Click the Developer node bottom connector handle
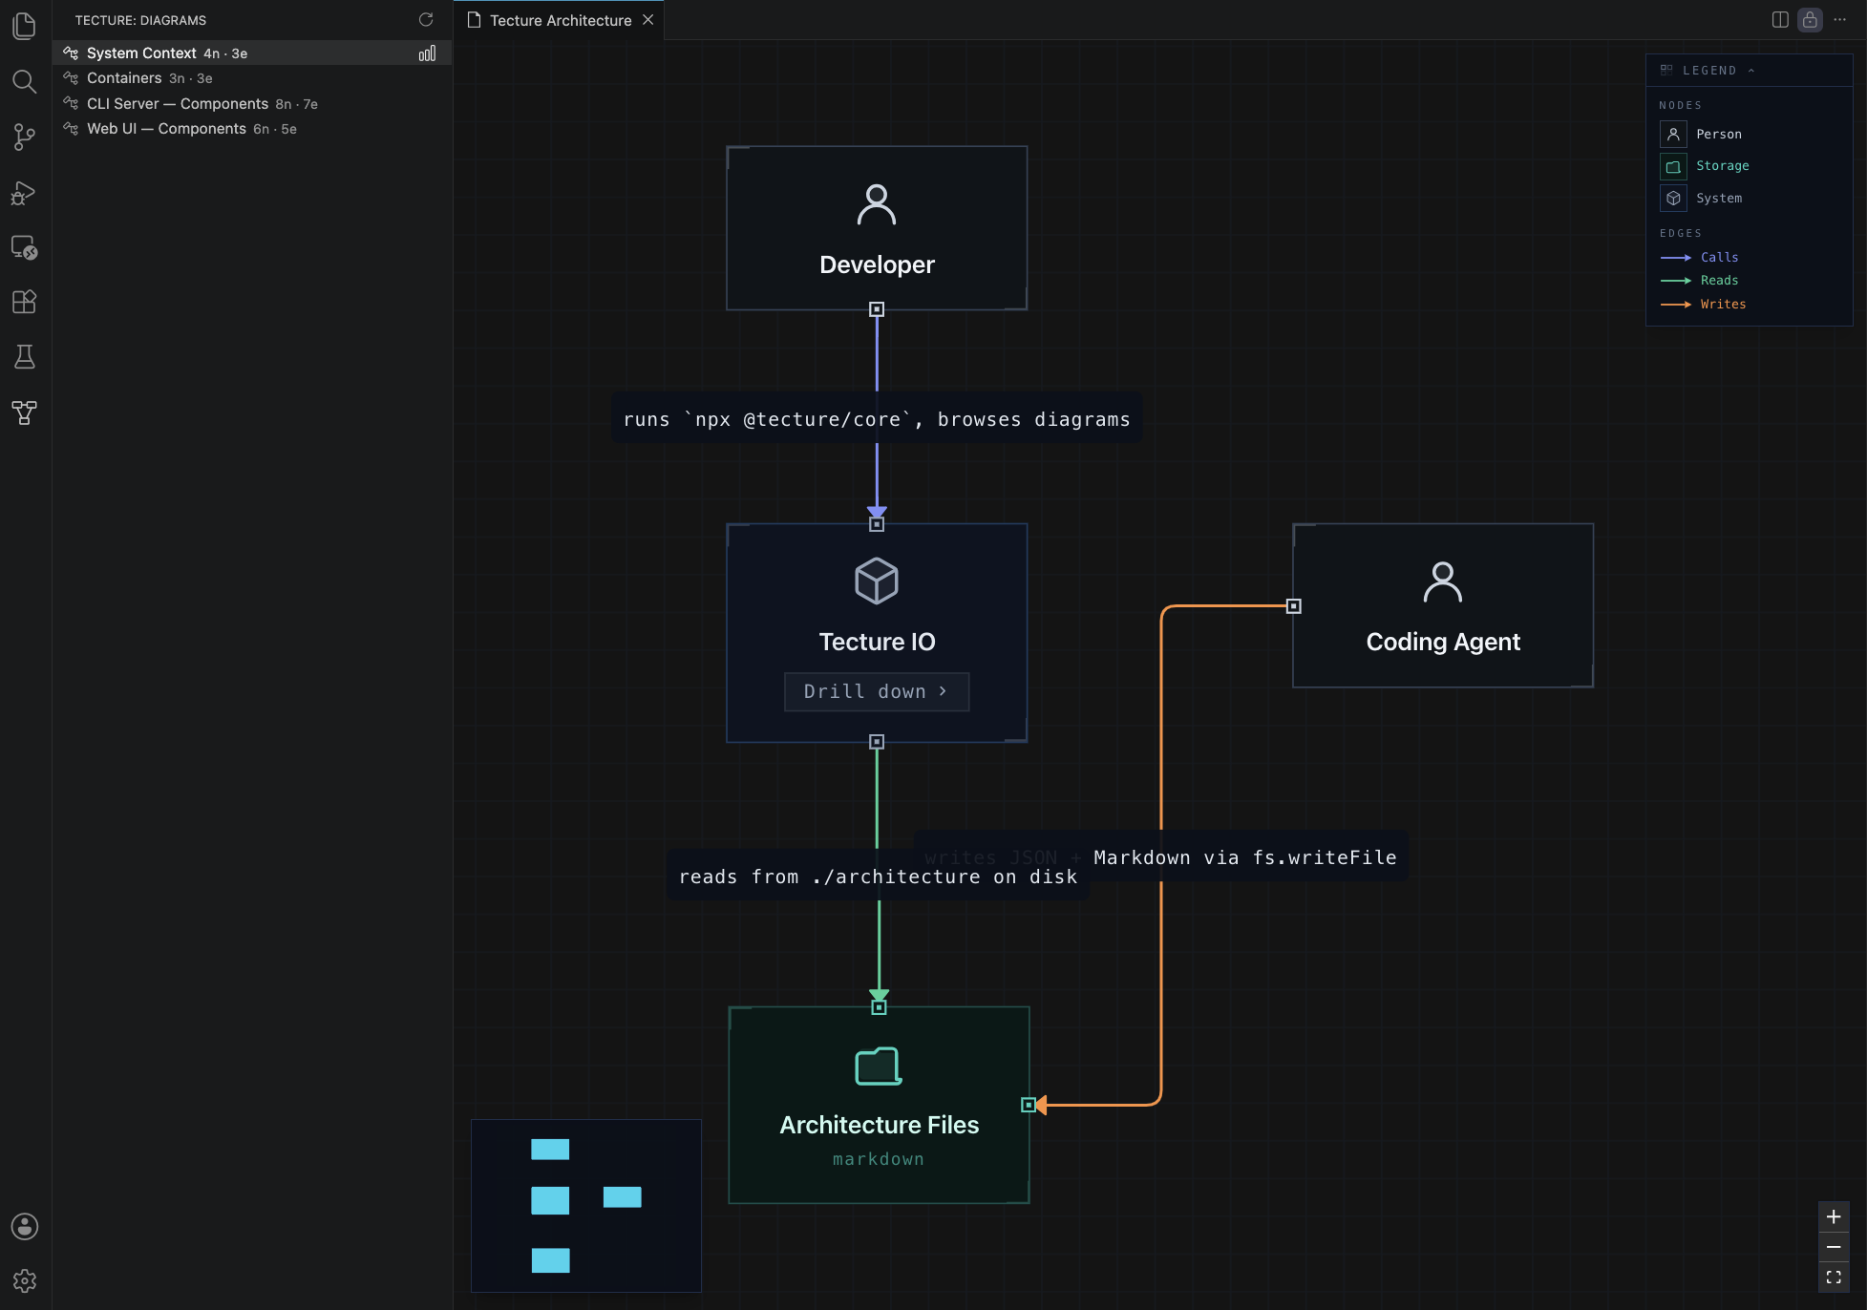The width and height of the screenshot is (1867, 1310). 877,309
